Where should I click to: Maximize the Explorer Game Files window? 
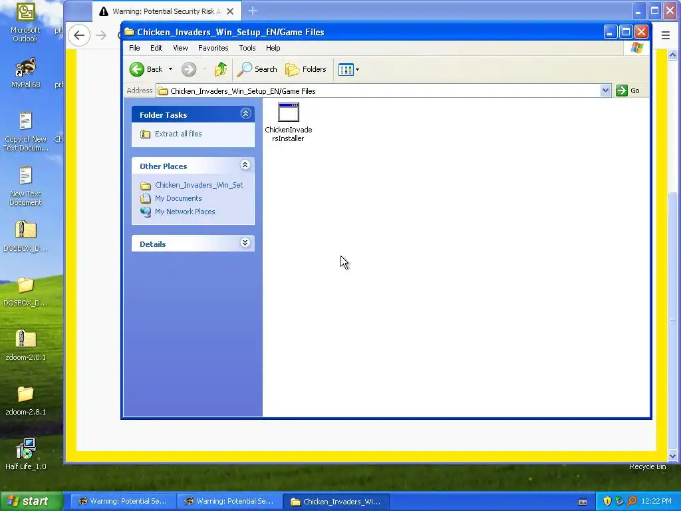click(x=626, y=32)
